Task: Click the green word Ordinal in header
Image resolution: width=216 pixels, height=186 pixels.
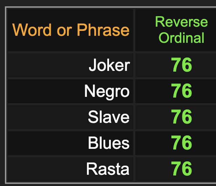Action: coord(181,38)
